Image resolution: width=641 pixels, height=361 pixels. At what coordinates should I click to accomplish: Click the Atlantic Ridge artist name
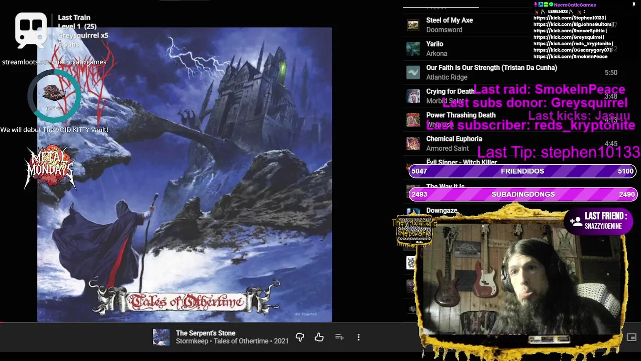click(x=447, y=77)
